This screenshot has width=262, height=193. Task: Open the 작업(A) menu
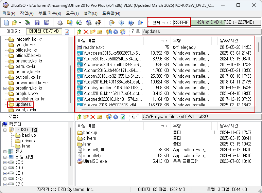tap(27, 13)
